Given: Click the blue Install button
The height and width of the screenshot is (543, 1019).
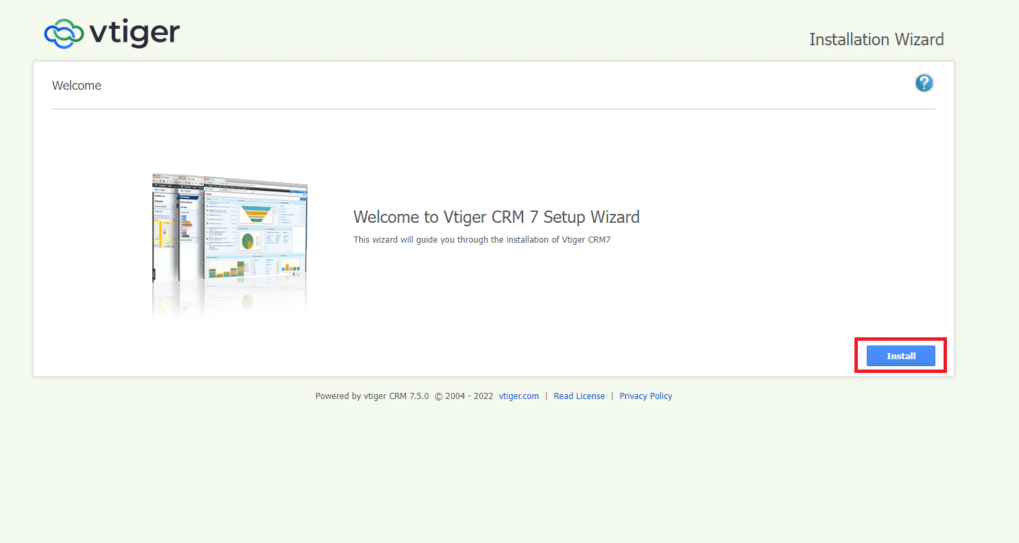Looking at the screenshot, I should point(900,356).
